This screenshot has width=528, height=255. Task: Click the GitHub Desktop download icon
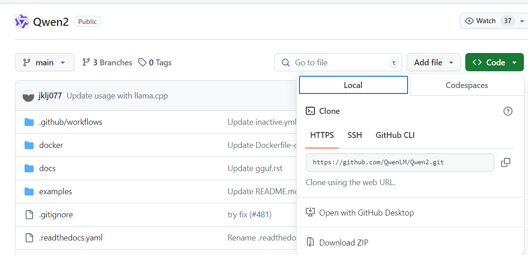(310, 212)
